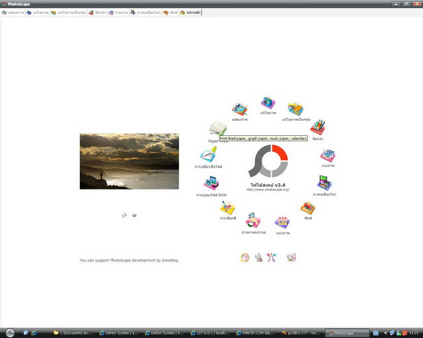This screenshot has width=423, height=338.
Task: Click the donating support text link
Action: pyautogui.click(x=129, y=260)
